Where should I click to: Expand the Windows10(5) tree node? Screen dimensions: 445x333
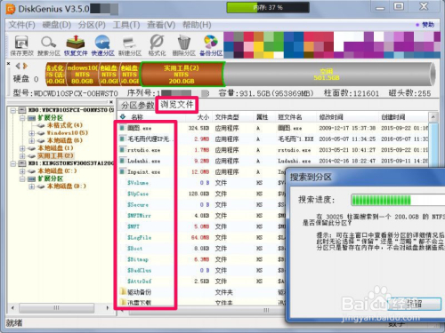tap(32, 133)
